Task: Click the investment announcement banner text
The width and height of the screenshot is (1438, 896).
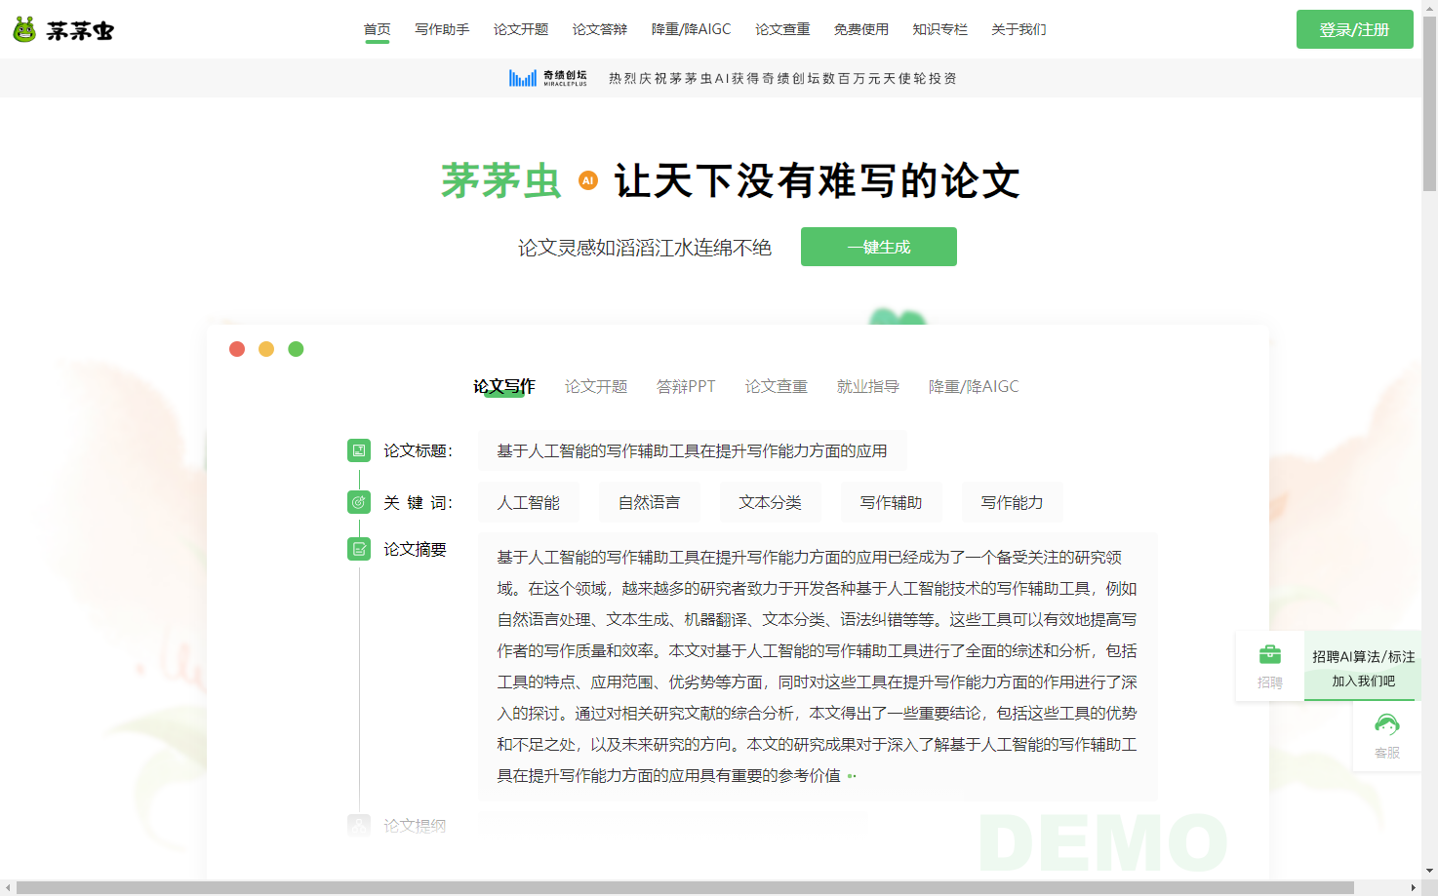Action: pos(783,78)
